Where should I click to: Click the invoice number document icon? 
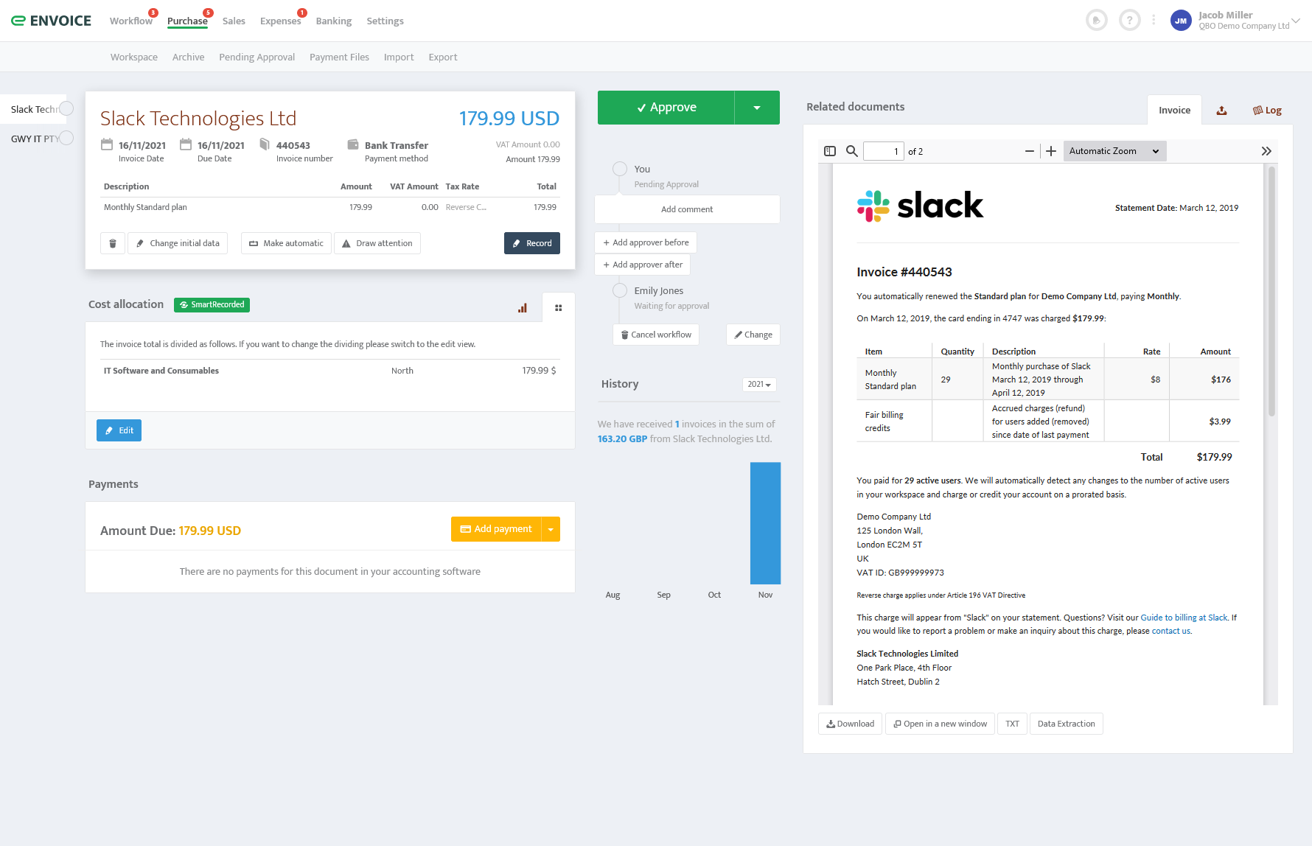265,144
